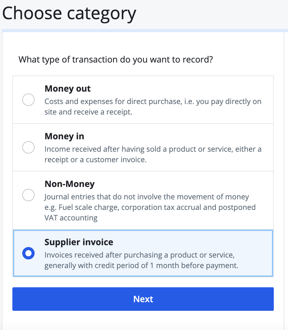
Task: Select the Money in radio button
Action: [28, 147]
